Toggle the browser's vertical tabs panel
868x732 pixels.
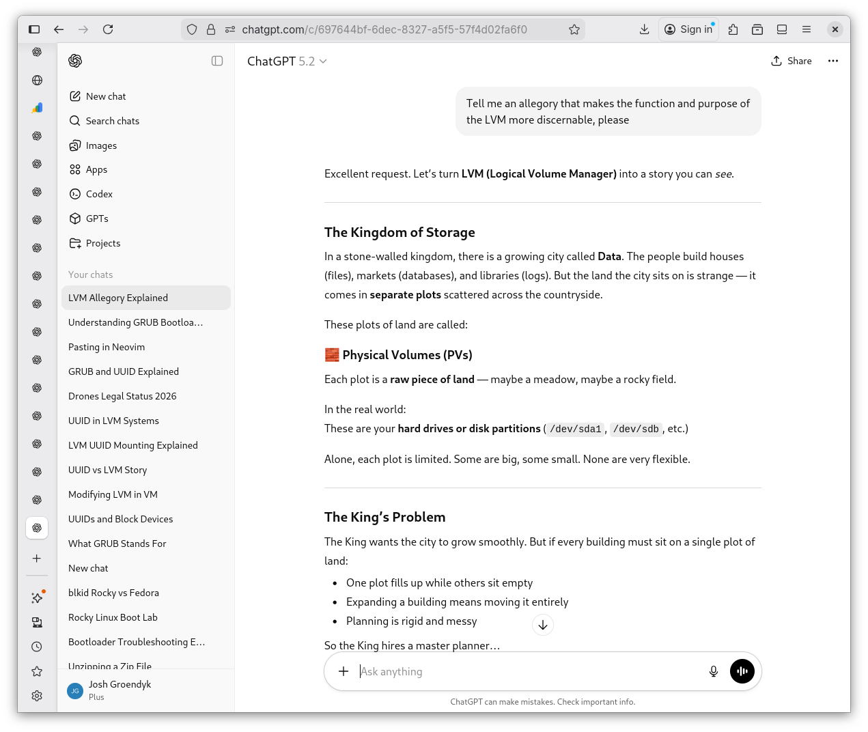click(x=34, y=29)
